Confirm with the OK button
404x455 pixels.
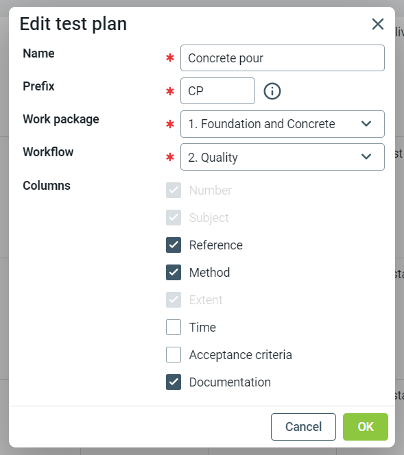(366, 427)
